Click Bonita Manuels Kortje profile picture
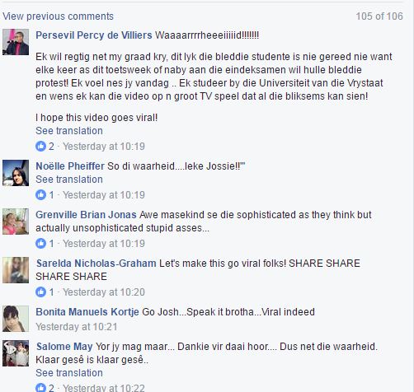 click(16, 319)
